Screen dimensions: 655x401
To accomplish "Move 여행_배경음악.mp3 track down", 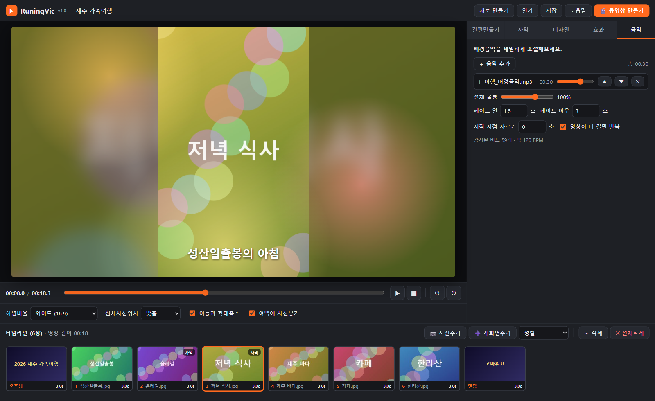I will pos(621,81).
